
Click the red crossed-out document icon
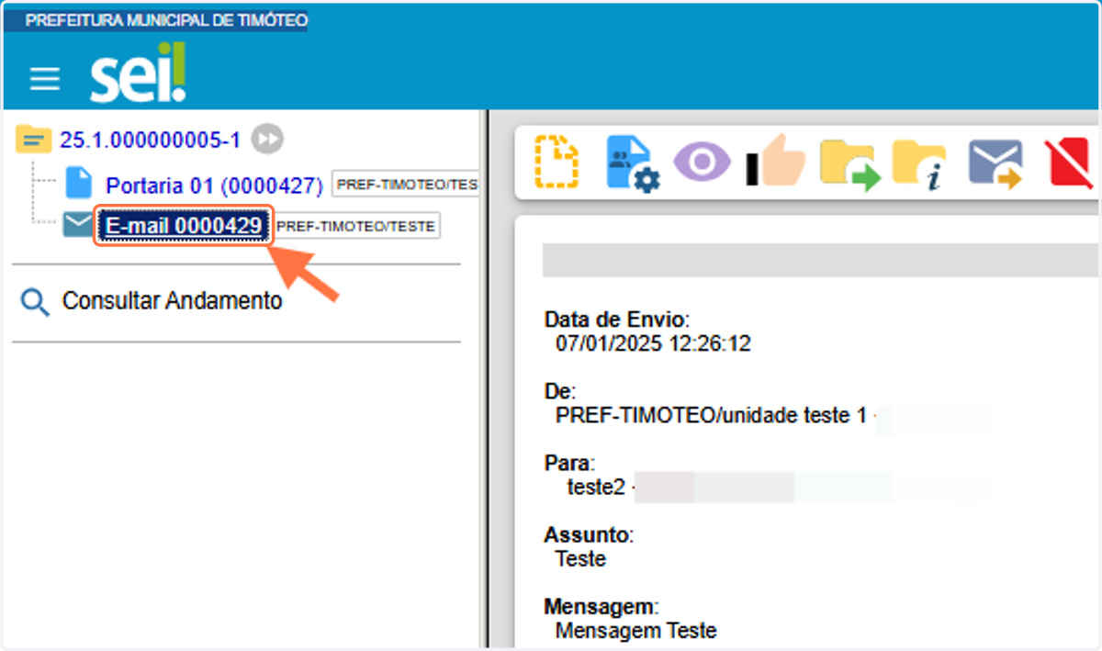(1069, 165)
